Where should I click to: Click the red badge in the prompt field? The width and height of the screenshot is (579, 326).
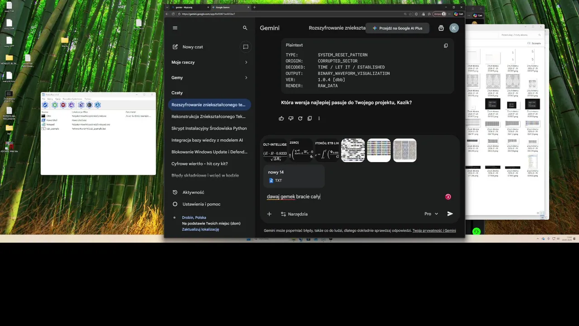coord(448,197)
